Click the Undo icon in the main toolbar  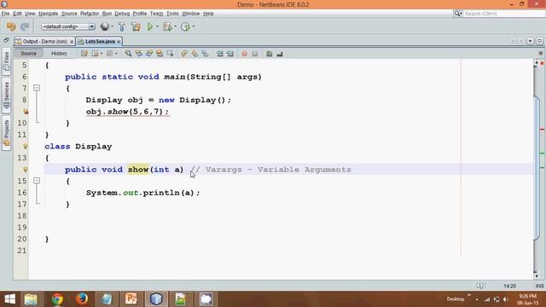coord(11,26)
